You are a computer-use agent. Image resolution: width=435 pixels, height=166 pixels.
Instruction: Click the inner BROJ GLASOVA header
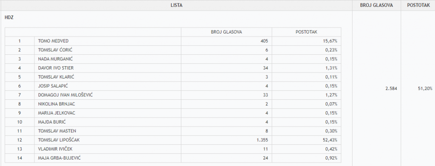226,32
